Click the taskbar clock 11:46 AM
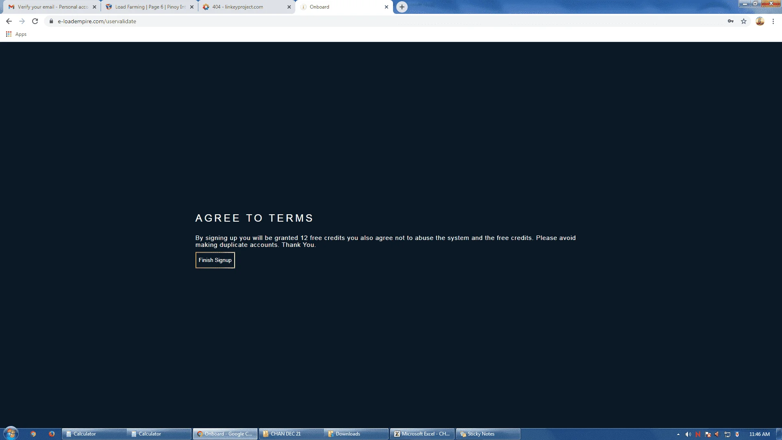Image resolution: width=782 pixels, height=440 pixels. 760,434
